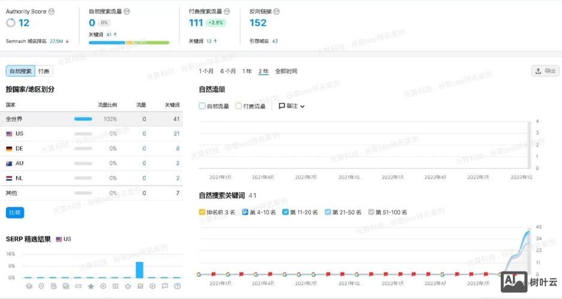This screenshot has height=299, width=562.
Task: Open the Semrush 域名排名 27.5M link
Action: point(57,41)
